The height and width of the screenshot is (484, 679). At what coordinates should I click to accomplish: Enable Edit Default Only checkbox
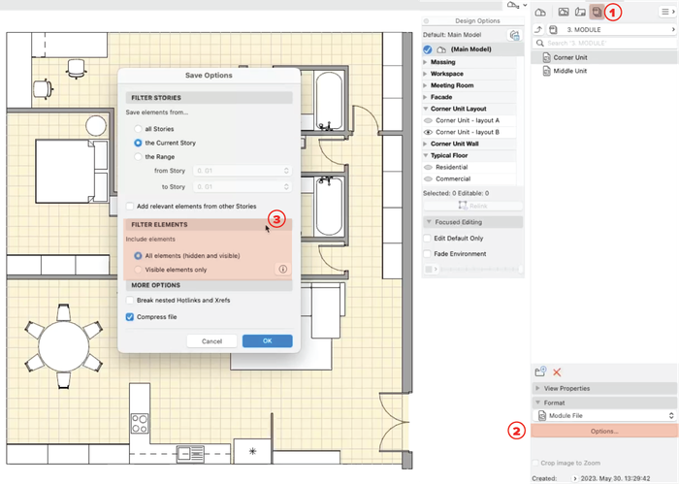pyautogui.click(x=428, y=238)
